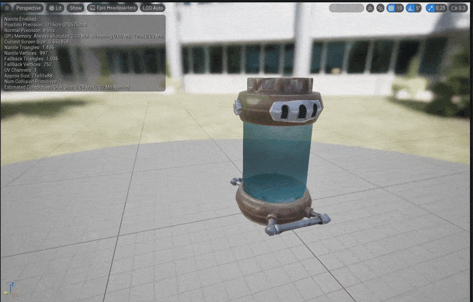
Task: Change grid snap value 10
Action: coord(400,8)
